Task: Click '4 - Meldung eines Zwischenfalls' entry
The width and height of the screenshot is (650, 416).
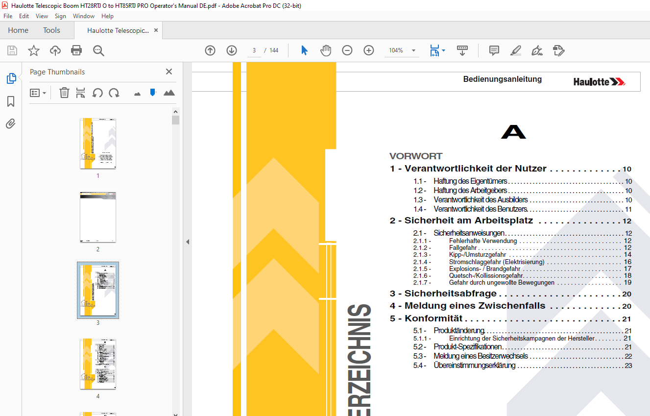Action: [x=468, y=306]
